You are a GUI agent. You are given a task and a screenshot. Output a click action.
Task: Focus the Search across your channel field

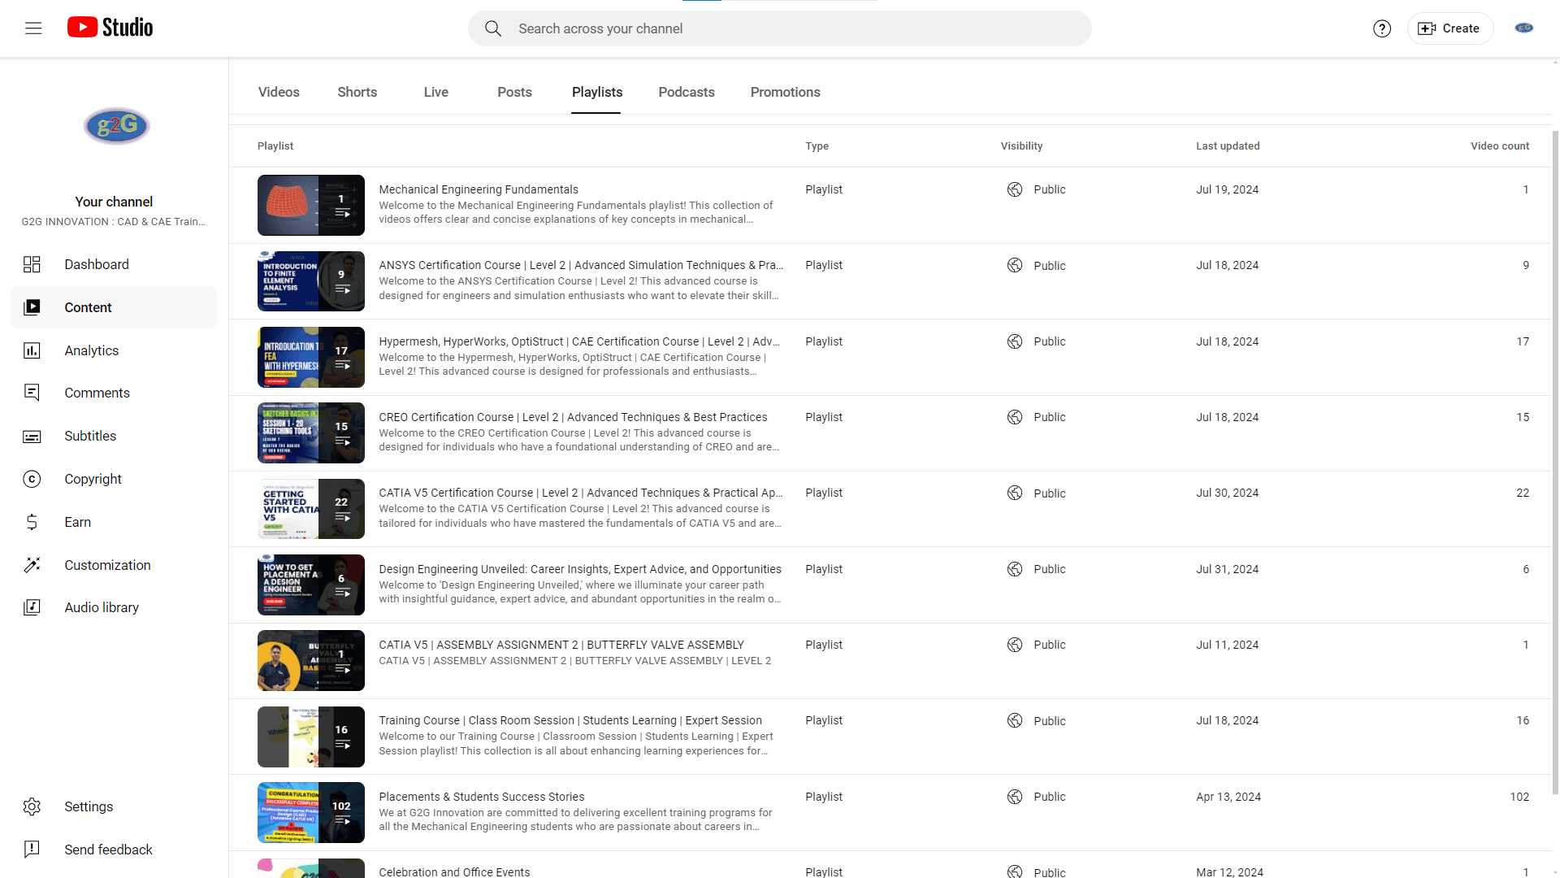pos(780,28)
